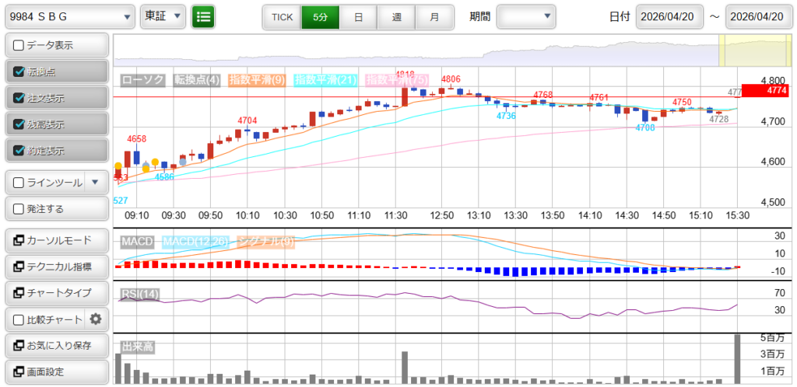The width and height of the screenshot is (797, 387).
Task: Select the 週 weekly timeframe tab
Action: click(396, 16)
